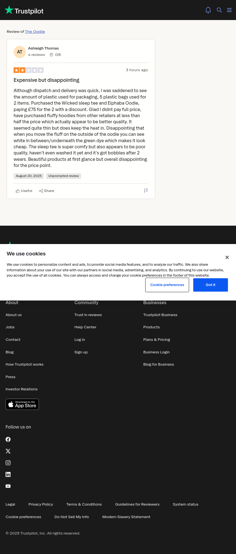
Task: Open the Jobs footer link
Action: tap(10, 327)
